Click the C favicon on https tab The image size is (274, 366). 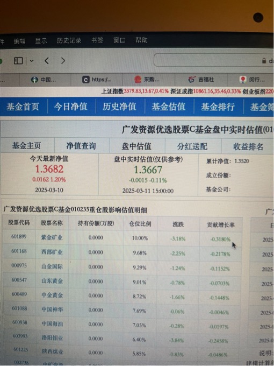click(86, 80)
